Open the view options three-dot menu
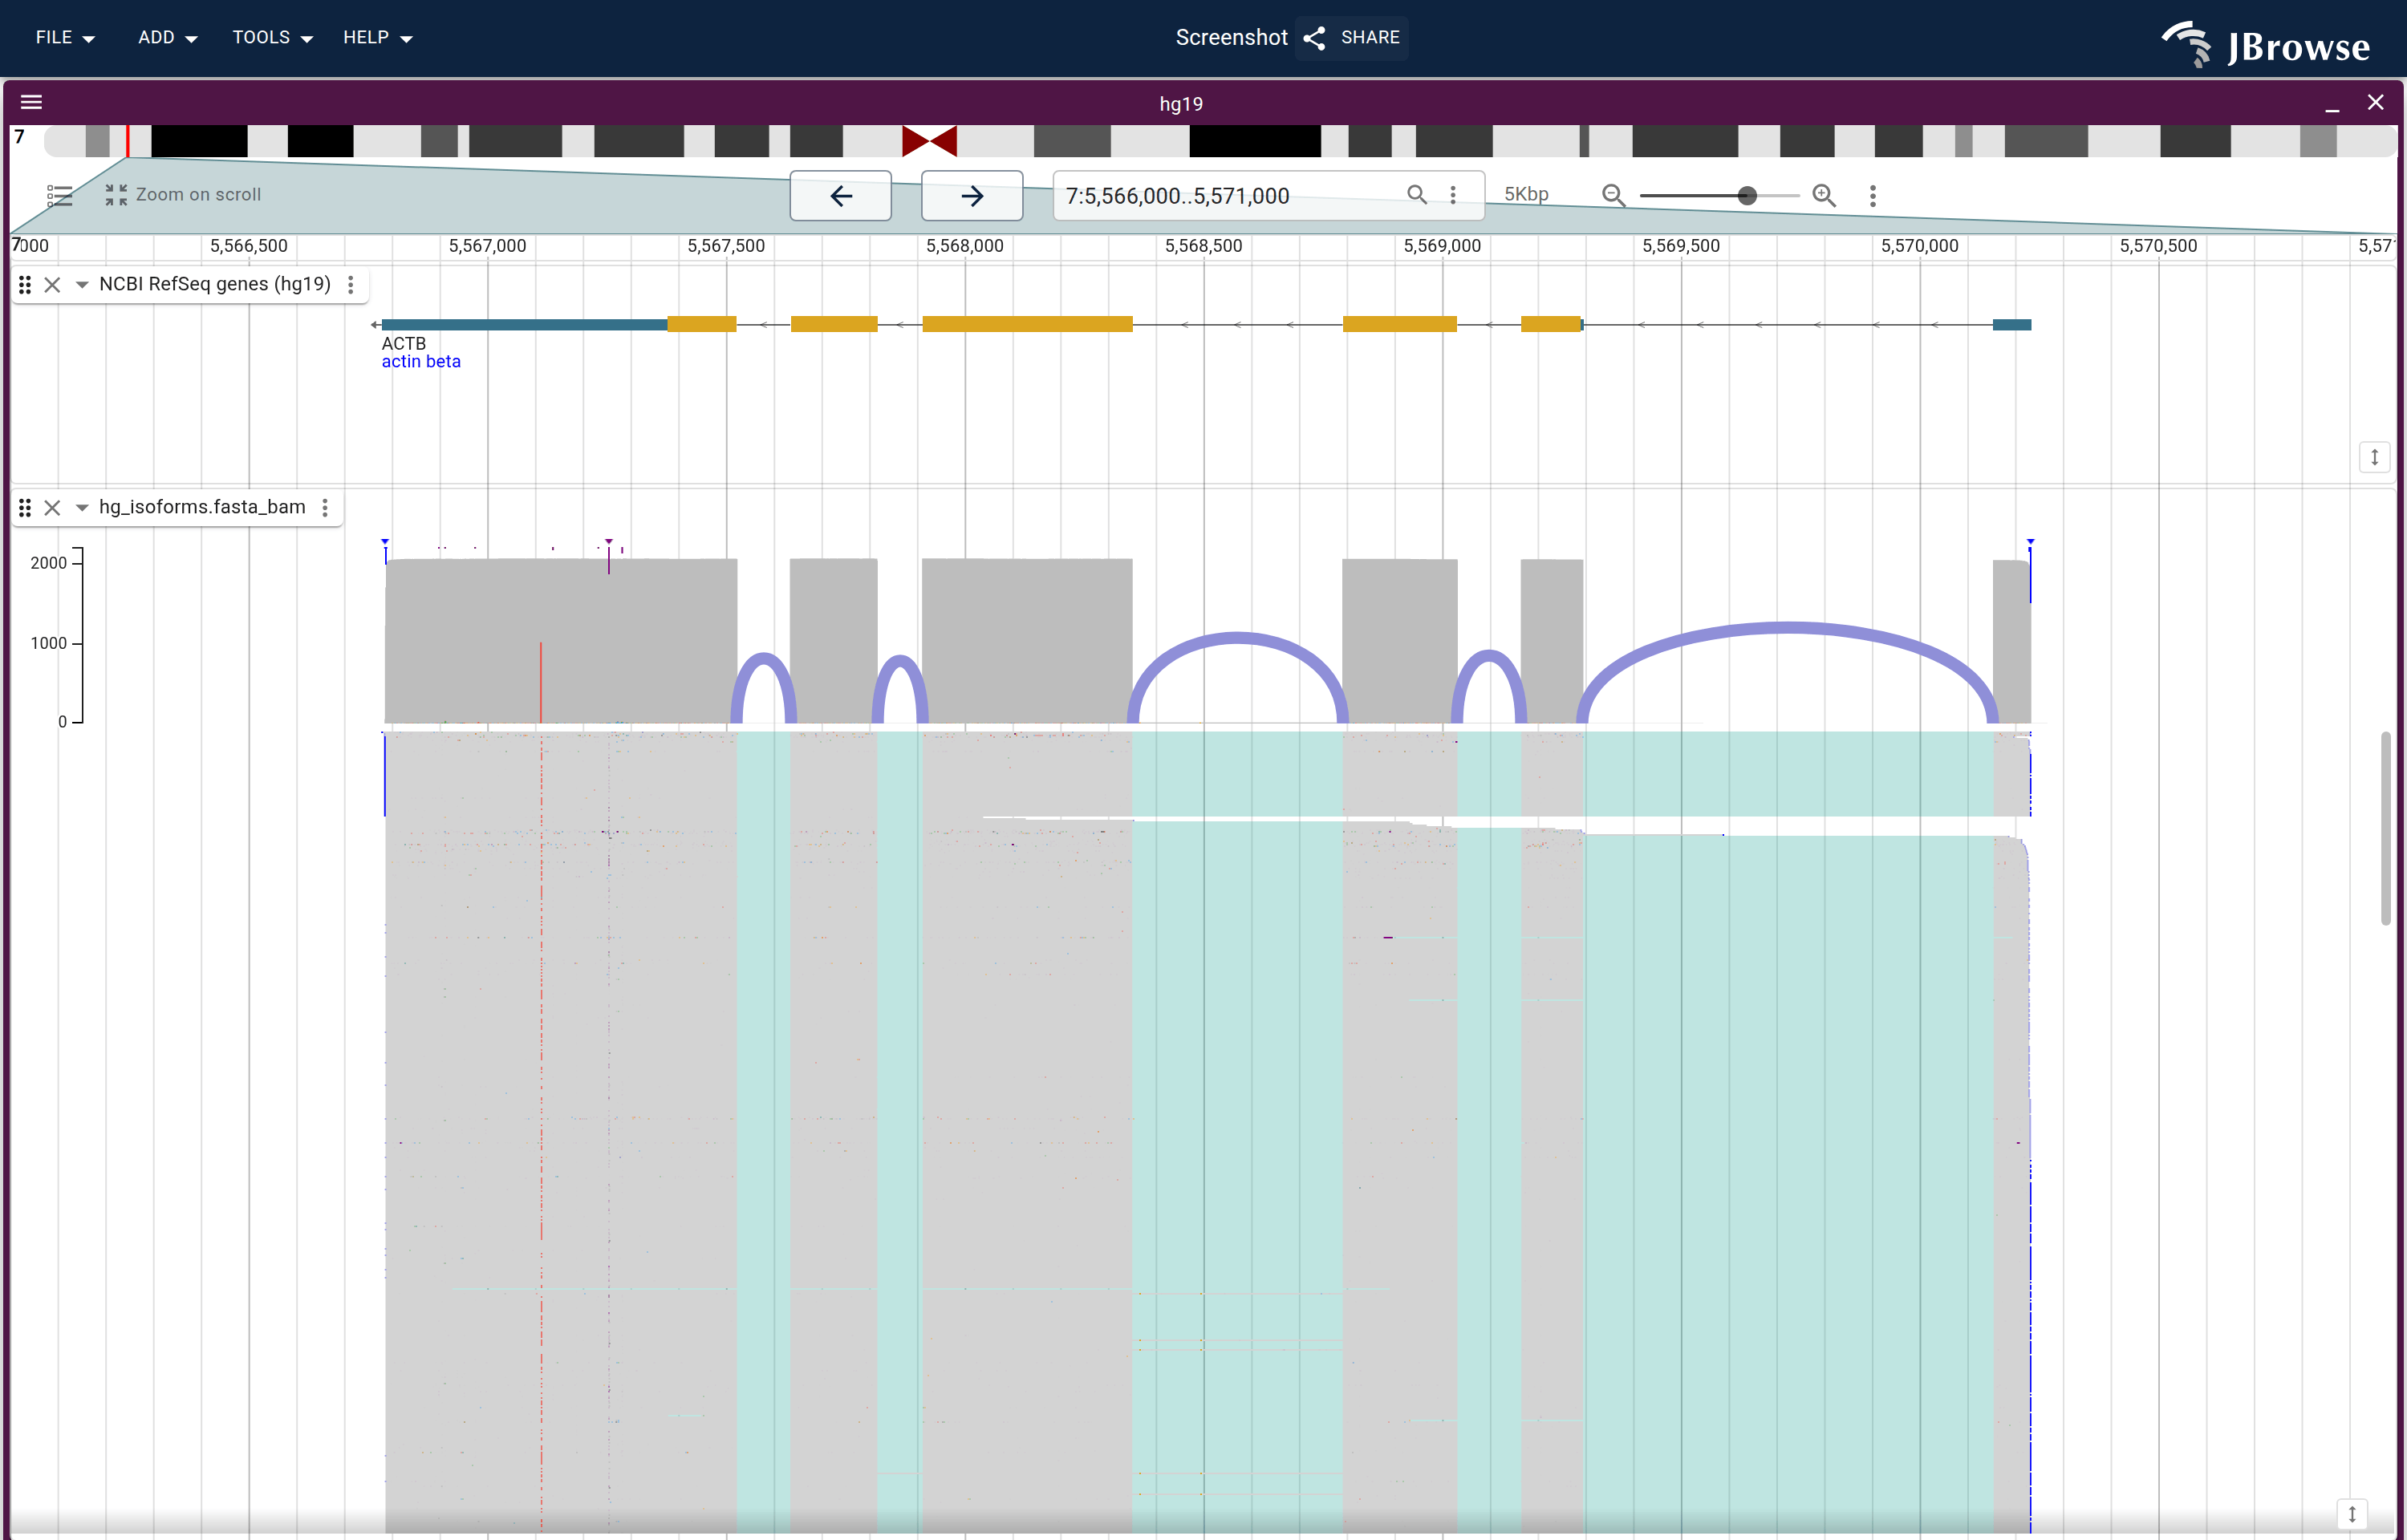 [x=1873, y=196]
